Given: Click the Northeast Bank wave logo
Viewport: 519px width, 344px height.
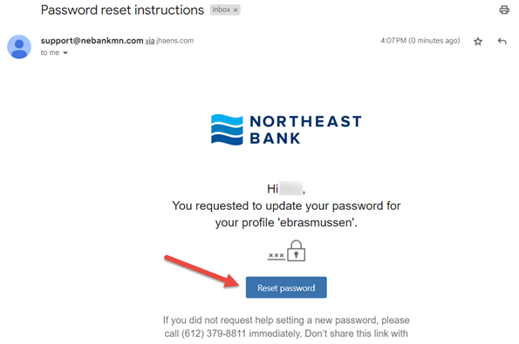Looking at the screenshot, I should pyautogui.click(x=227, y=130).
